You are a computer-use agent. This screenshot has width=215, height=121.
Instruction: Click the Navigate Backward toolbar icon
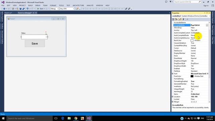pos(4,9)
